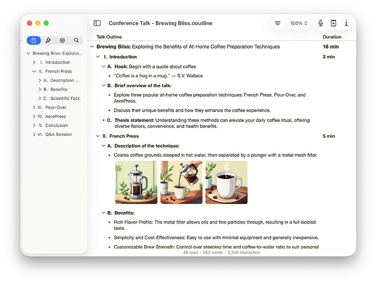This screenshot has width=376, height=283.
Task: Collapse II. French Press section in outline
Action: [x=98, y=136]
